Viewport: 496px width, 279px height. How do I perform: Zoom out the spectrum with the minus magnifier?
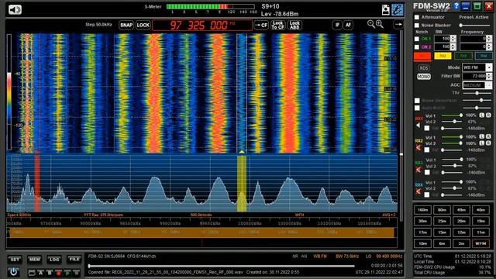[x=370, y=24]
